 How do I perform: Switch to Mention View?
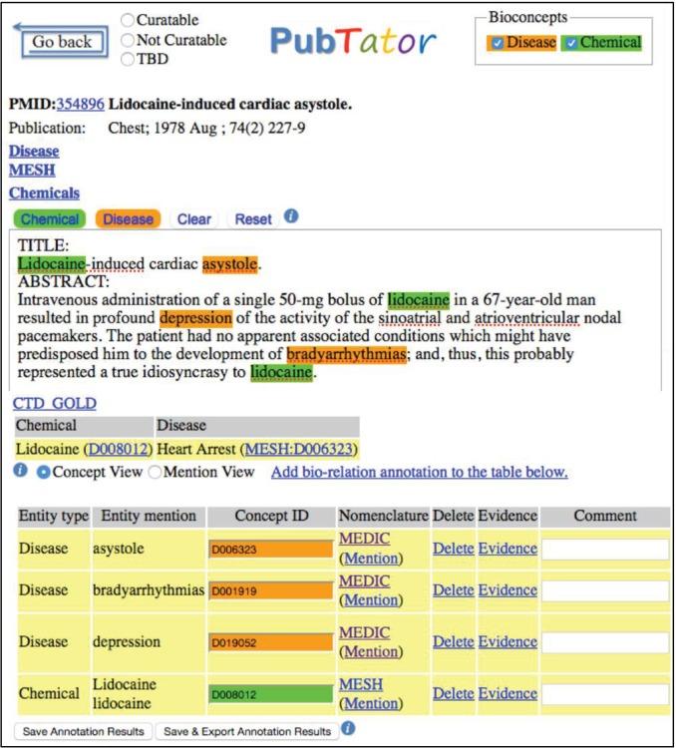point(155,472)
